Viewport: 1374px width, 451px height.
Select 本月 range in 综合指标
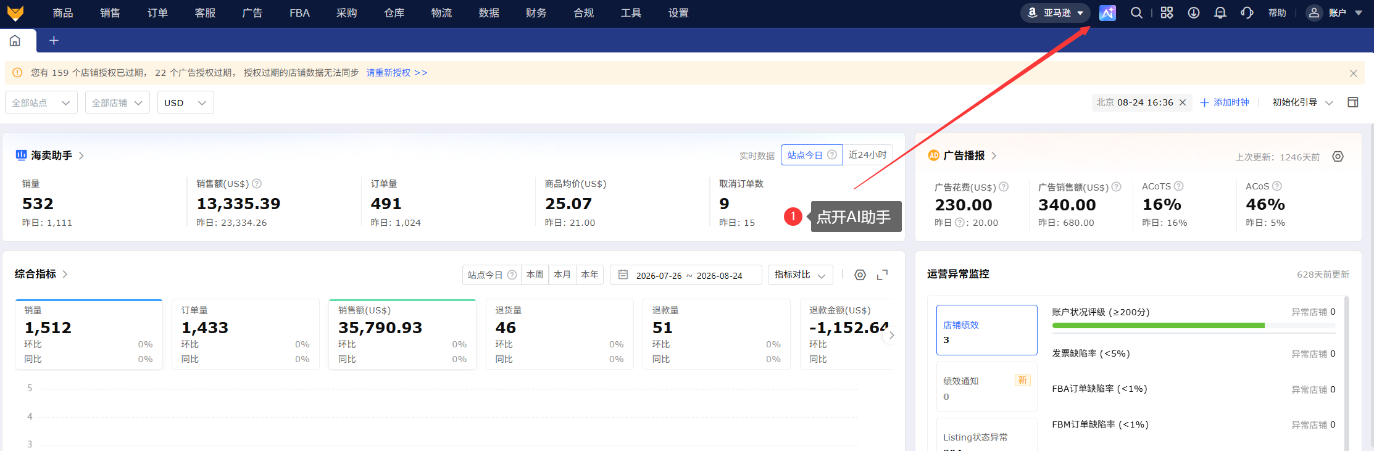(x=562, y=275)
